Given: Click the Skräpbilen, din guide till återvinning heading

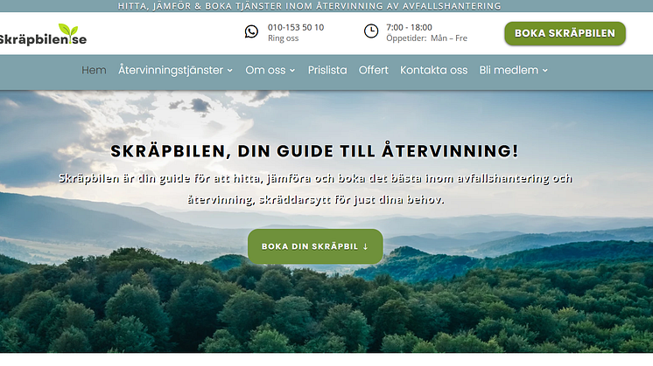Looking at the screenshot, I should coord(314,151).
